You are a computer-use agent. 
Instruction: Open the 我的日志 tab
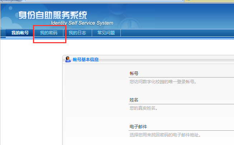point(77,33)
